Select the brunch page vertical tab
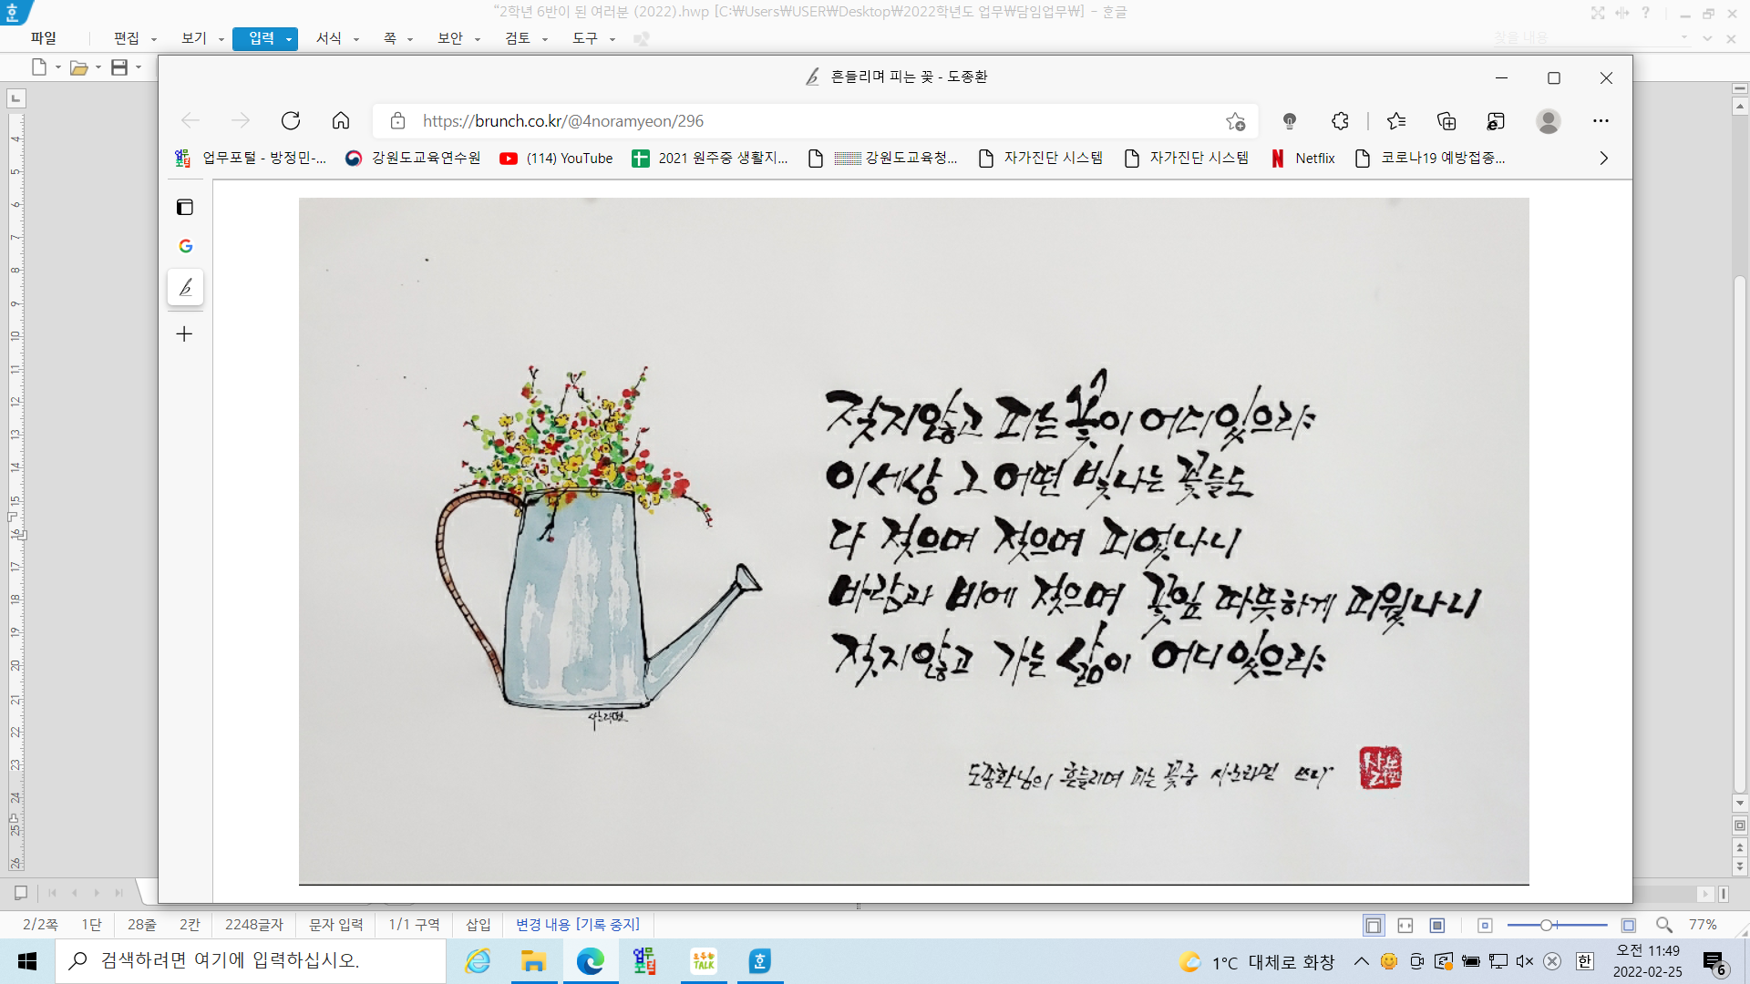 point(185,287)
